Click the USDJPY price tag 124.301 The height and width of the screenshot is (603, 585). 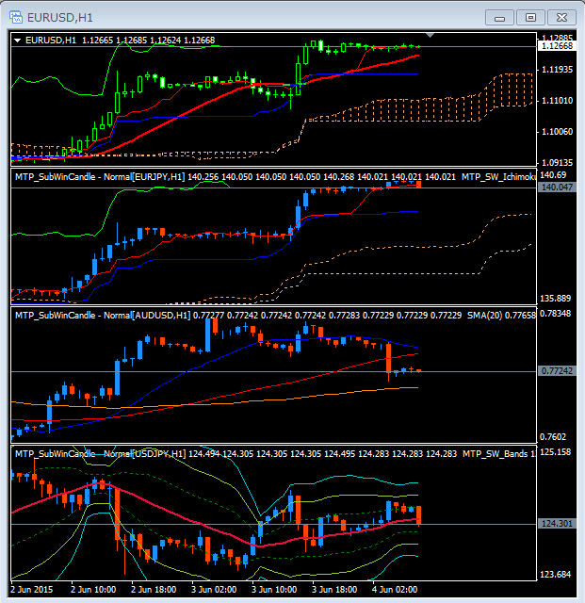(x=557, y=524)
